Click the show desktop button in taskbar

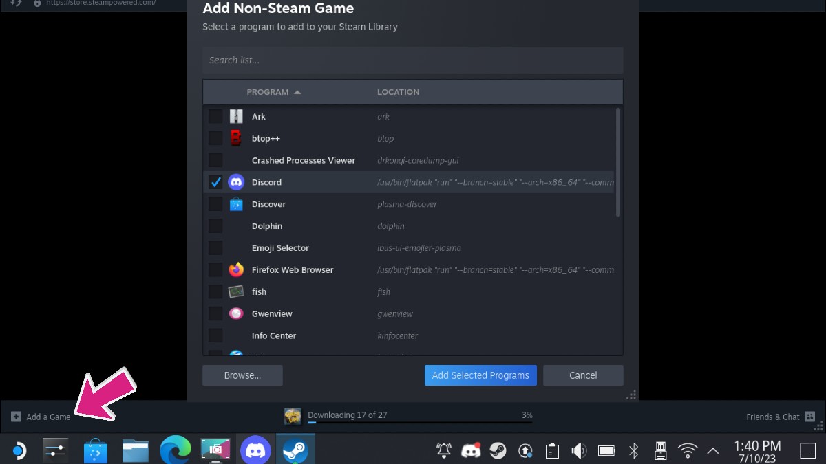click(x=807, y=451)
